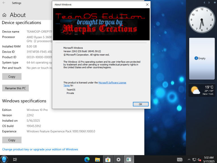The height and width of the screenshot is (163, 217).
Task: Select Installed RAM value 8.00 GB
Action: 32,46
